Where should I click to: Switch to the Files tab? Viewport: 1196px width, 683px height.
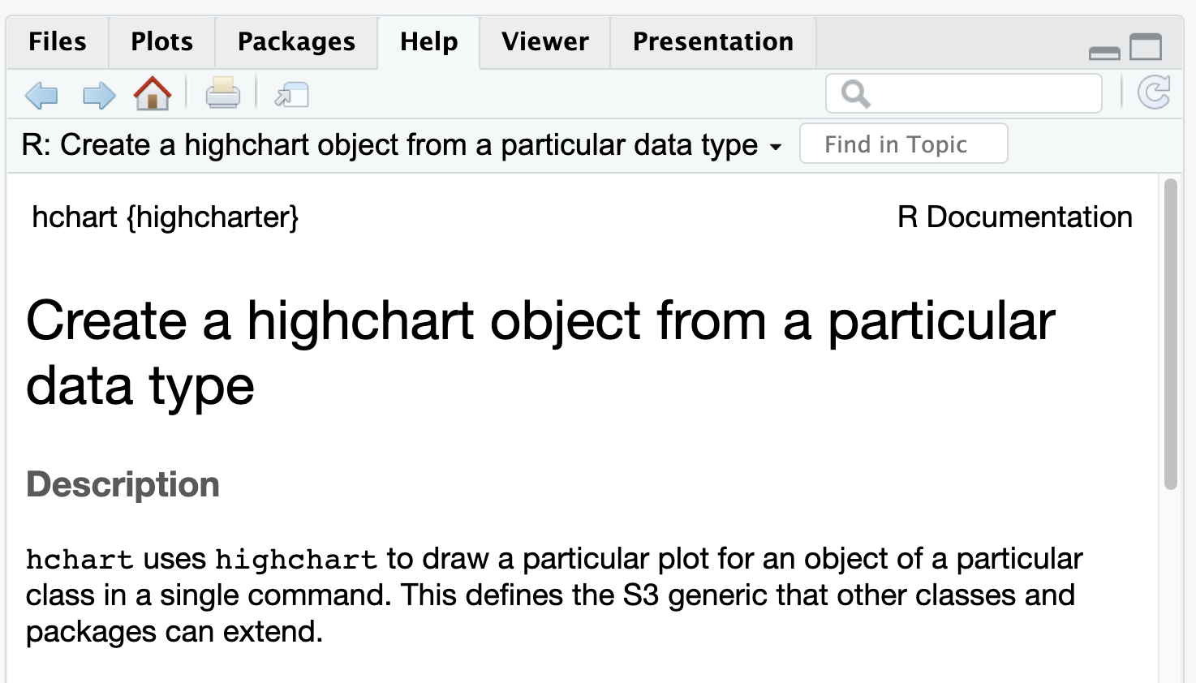coord(57,41)
